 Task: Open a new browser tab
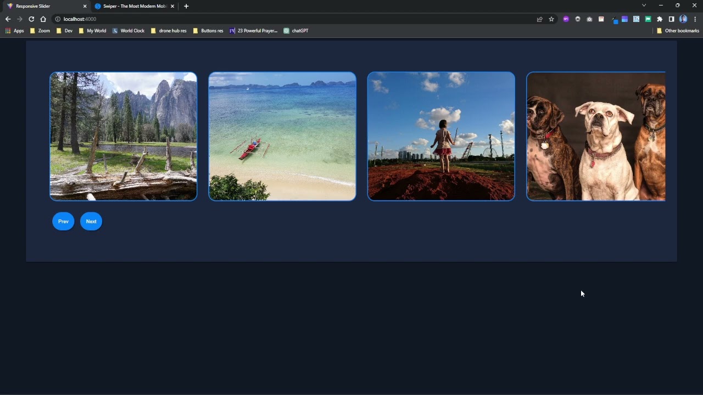click(x=186, y=6)
